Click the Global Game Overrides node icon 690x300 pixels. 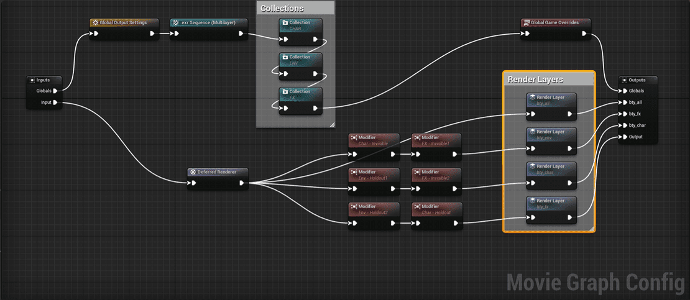pyautogui.click(x=526, y=22)
